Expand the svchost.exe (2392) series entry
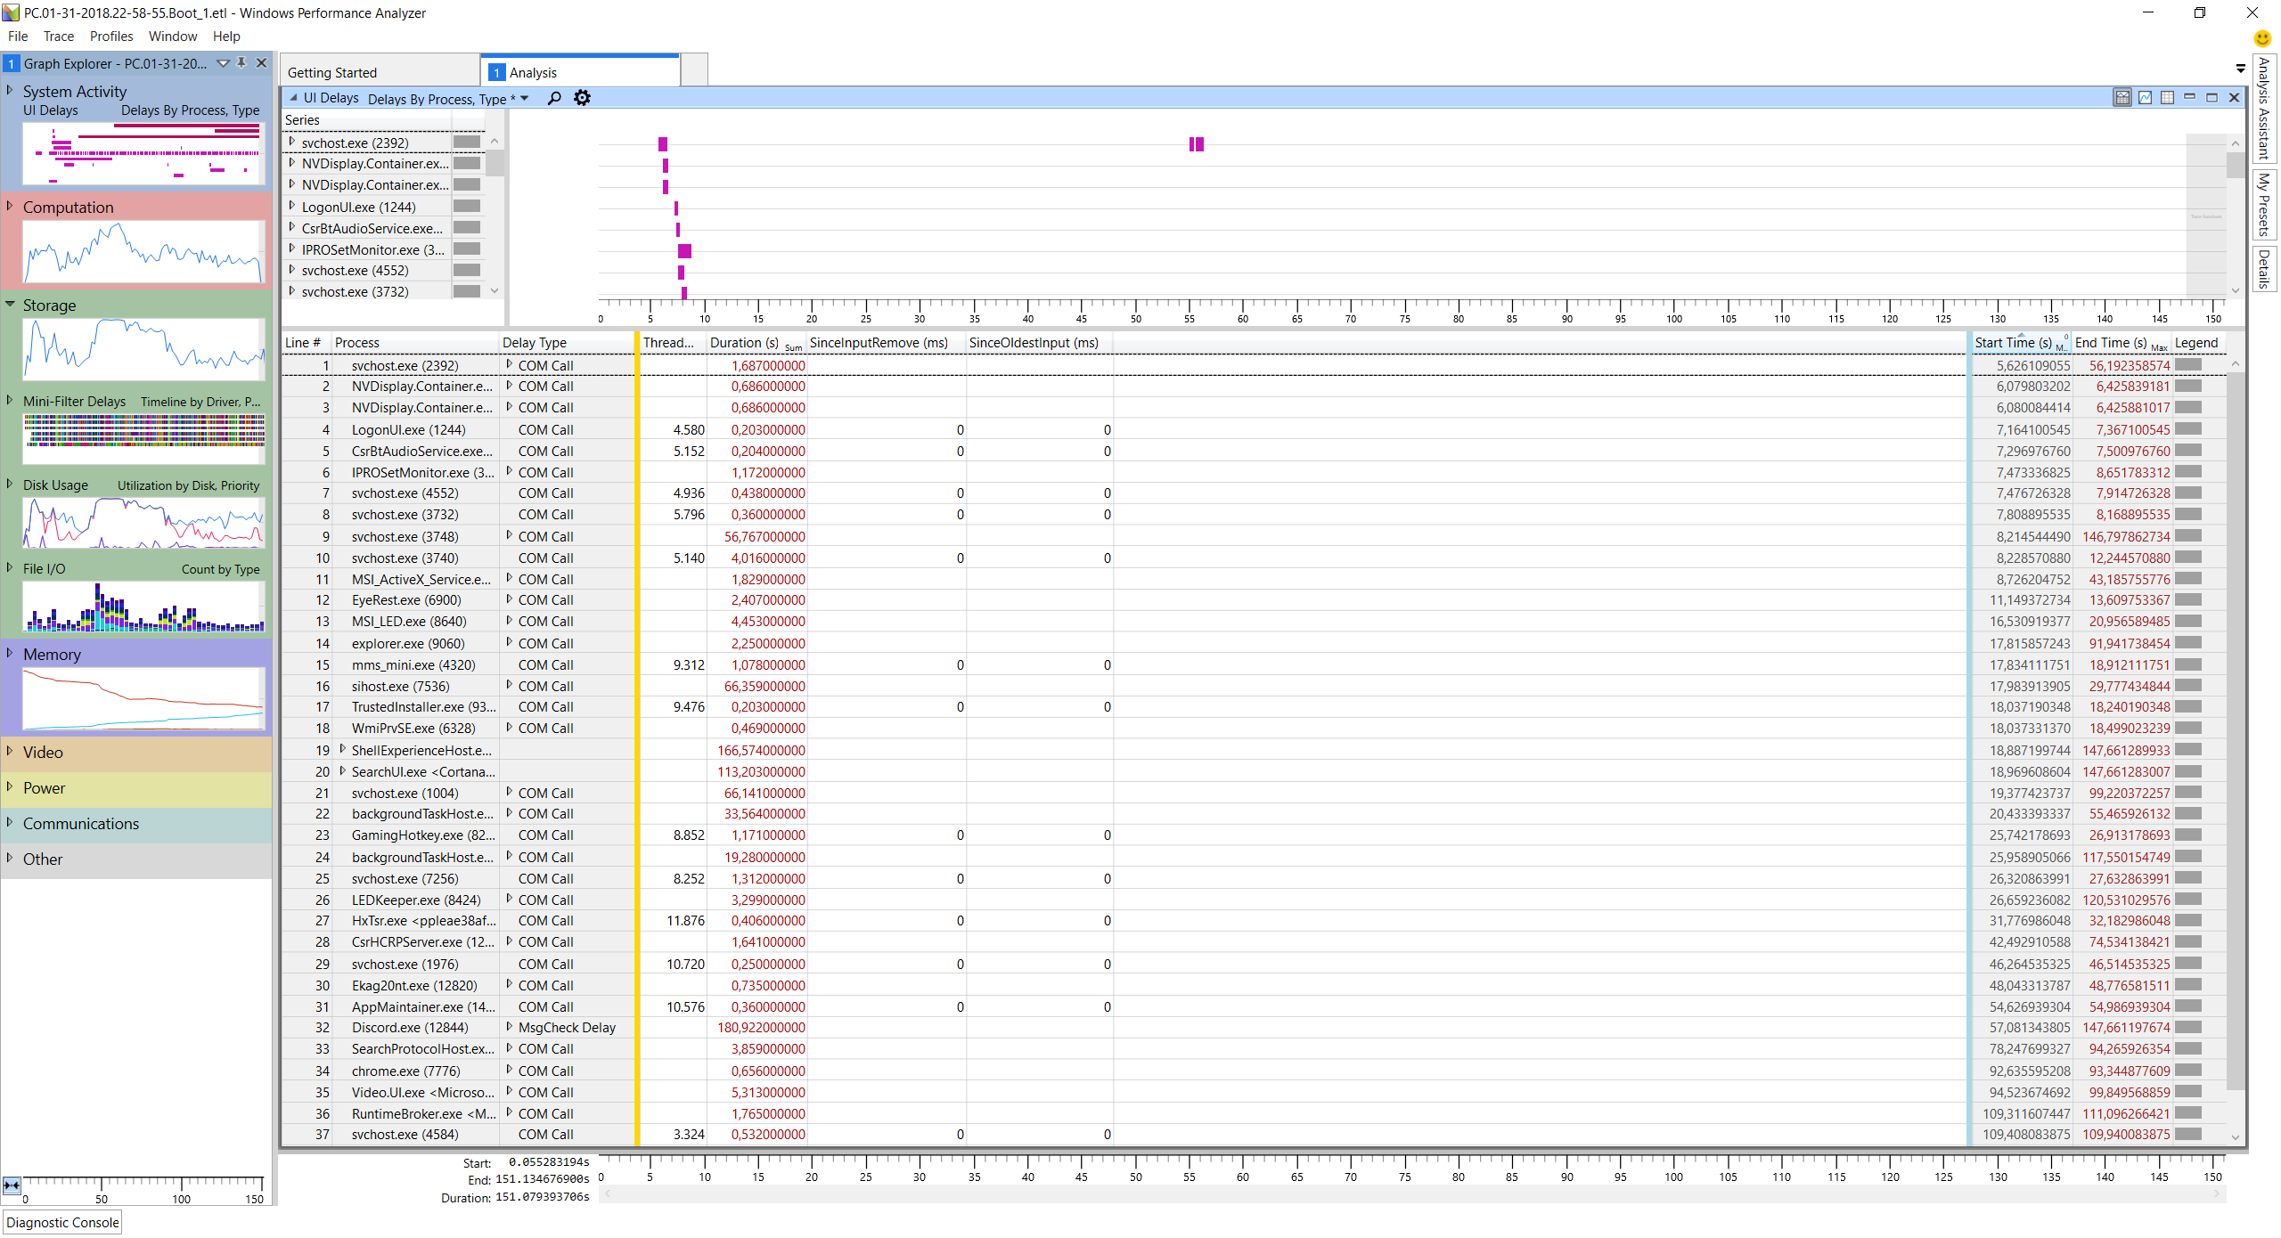Viewport: 2281px width, 1238px height. tap(291, 142)
